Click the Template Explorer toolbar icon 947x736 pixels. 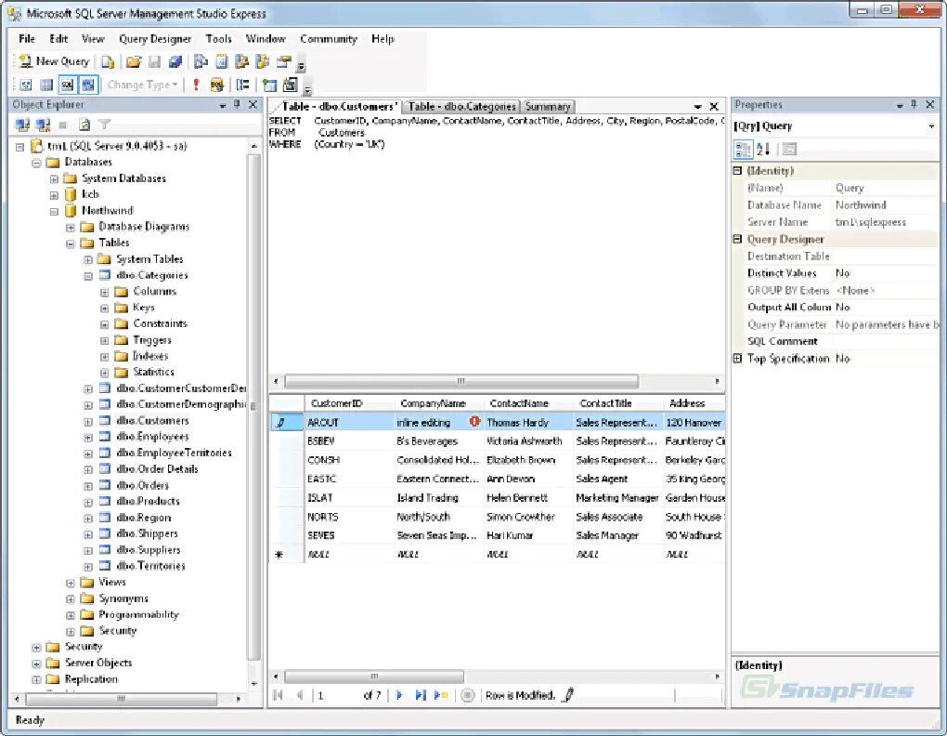(263, 61)
